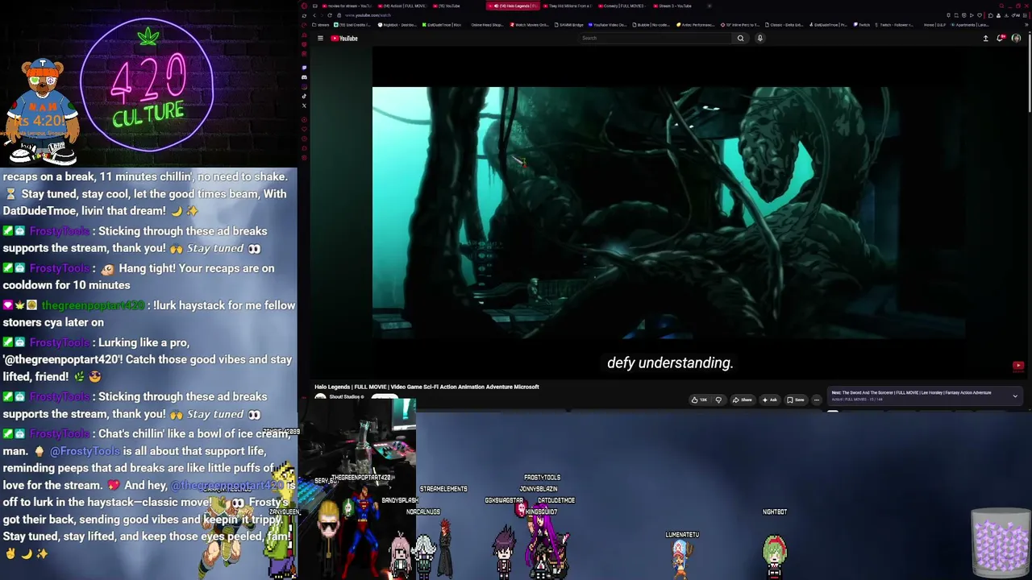Click the '@FrostyTools' mention in chat
1032x580 pixels.
85,451
